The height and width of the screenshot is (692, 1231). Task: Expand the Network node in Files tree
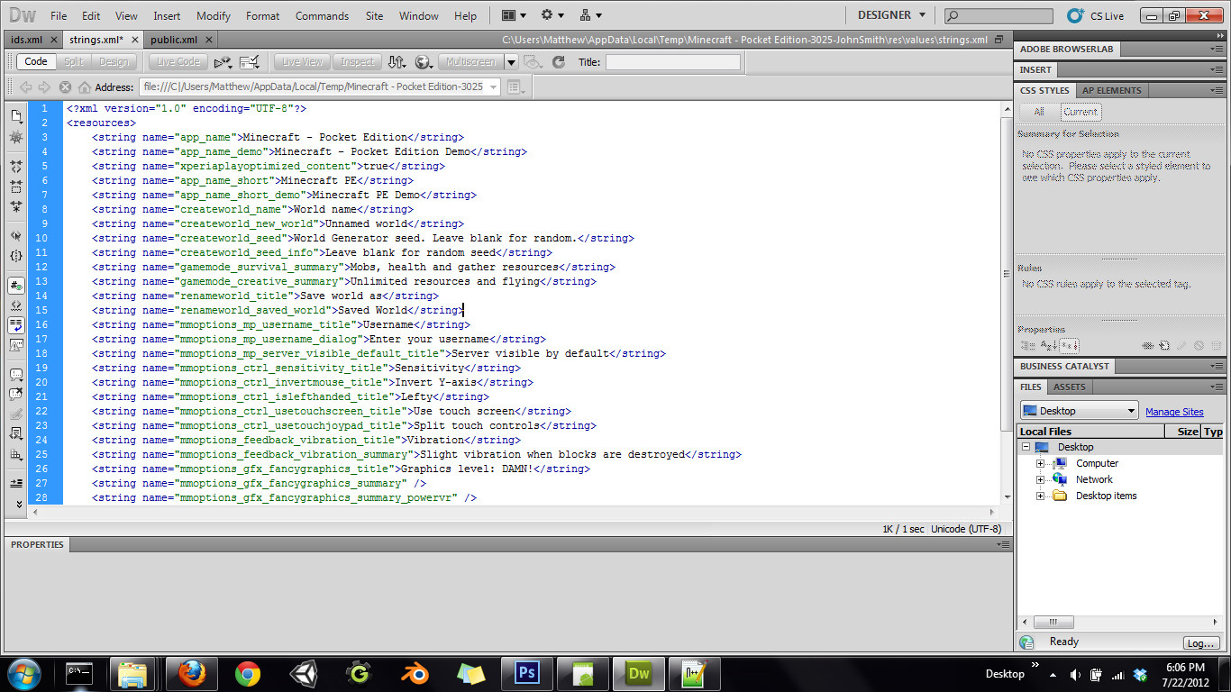click(1040, 479)
